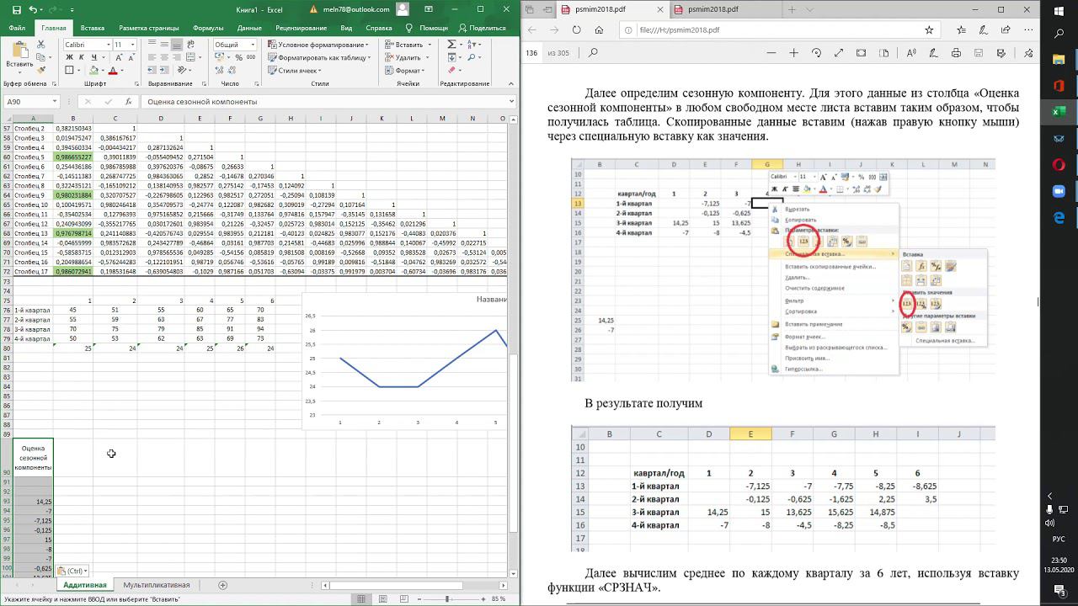The width and height of the screenshot is (1078, 606).
Task: Switch to the Данные ribbon tab
Action: pos(249,28)
